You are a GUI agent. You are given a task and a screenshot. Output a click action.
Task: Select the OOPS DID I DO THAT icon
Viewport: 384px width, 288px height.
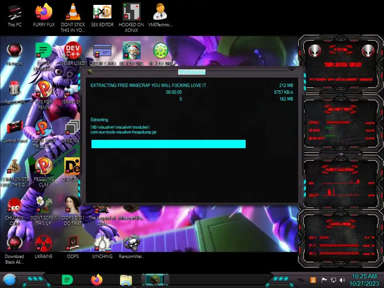tap(73, 211)
